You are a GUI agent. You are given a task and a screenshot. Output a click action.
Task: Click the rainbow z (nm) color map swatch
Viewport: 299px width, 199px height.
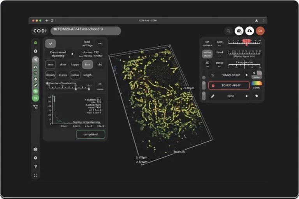click(257, 83)
